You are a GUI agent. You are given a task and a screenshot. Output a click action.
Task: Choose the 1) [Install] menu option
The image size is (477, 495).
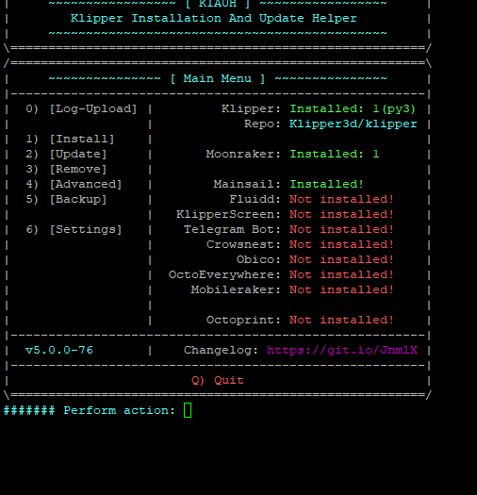click(70, 139)
